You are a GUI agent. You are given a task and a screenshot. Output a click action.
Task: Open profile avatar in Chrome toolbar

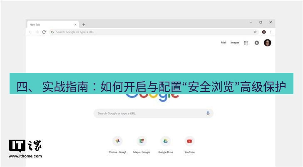(x=264, y=32)
